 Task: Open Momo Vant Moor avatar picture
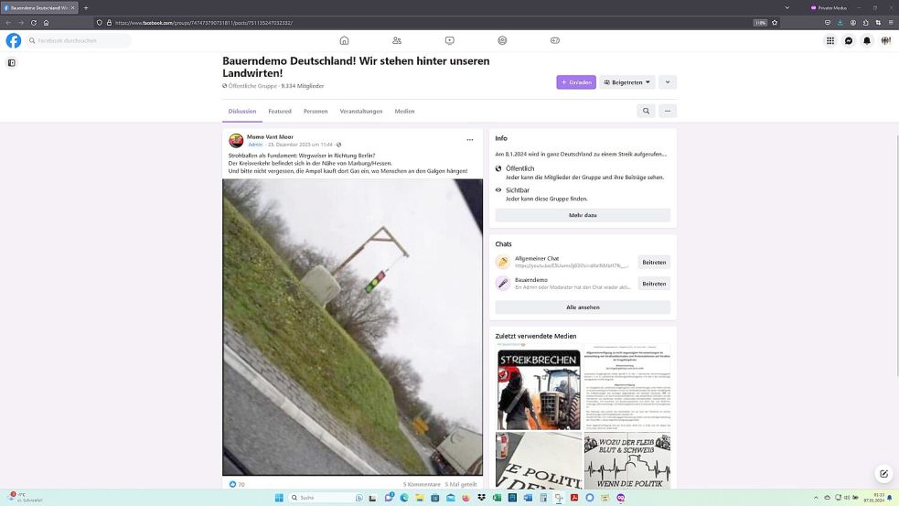[x=236, y=141]
